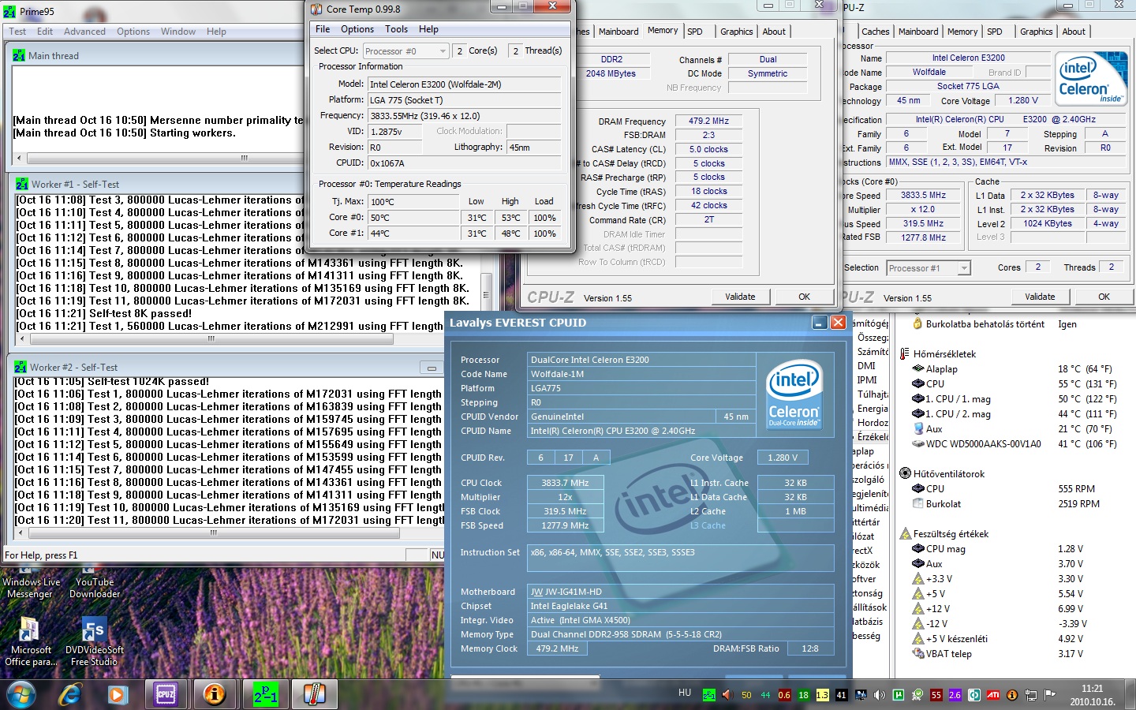
Task: Switch to EVEREST via its orange info taskbar icon
Action: (x=215, y=694)
